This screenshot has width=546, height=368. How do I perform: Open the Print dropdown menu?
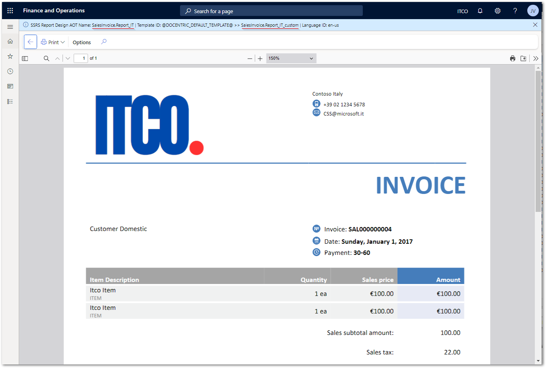click(53, 42)
